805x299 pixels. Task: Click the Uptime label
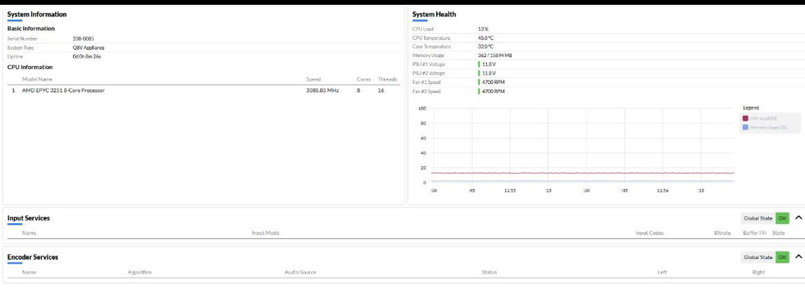point(15,56)
